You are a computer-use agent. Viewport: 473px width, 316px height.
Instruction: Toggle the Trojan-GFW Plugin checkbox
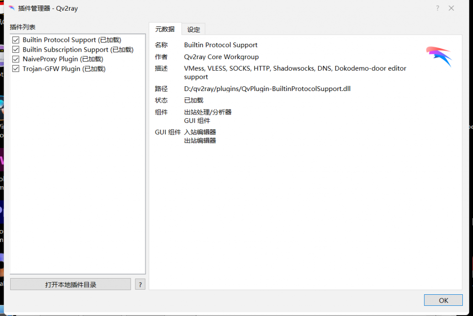coord(16,69)
